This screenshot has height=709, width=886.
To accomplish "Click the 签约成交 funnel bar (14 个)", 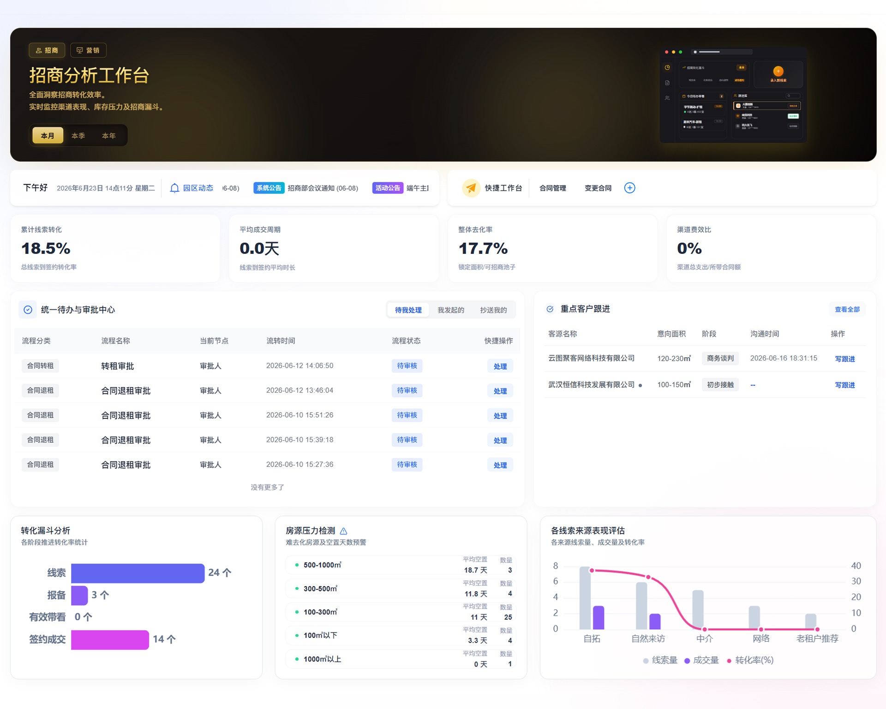I will (x=110, y=640).
